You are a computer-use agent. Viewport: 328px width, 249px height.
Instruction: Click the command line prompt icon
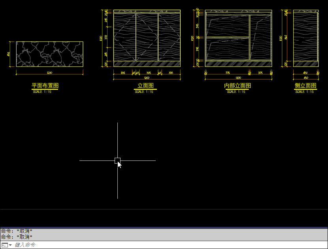(4, 245)
